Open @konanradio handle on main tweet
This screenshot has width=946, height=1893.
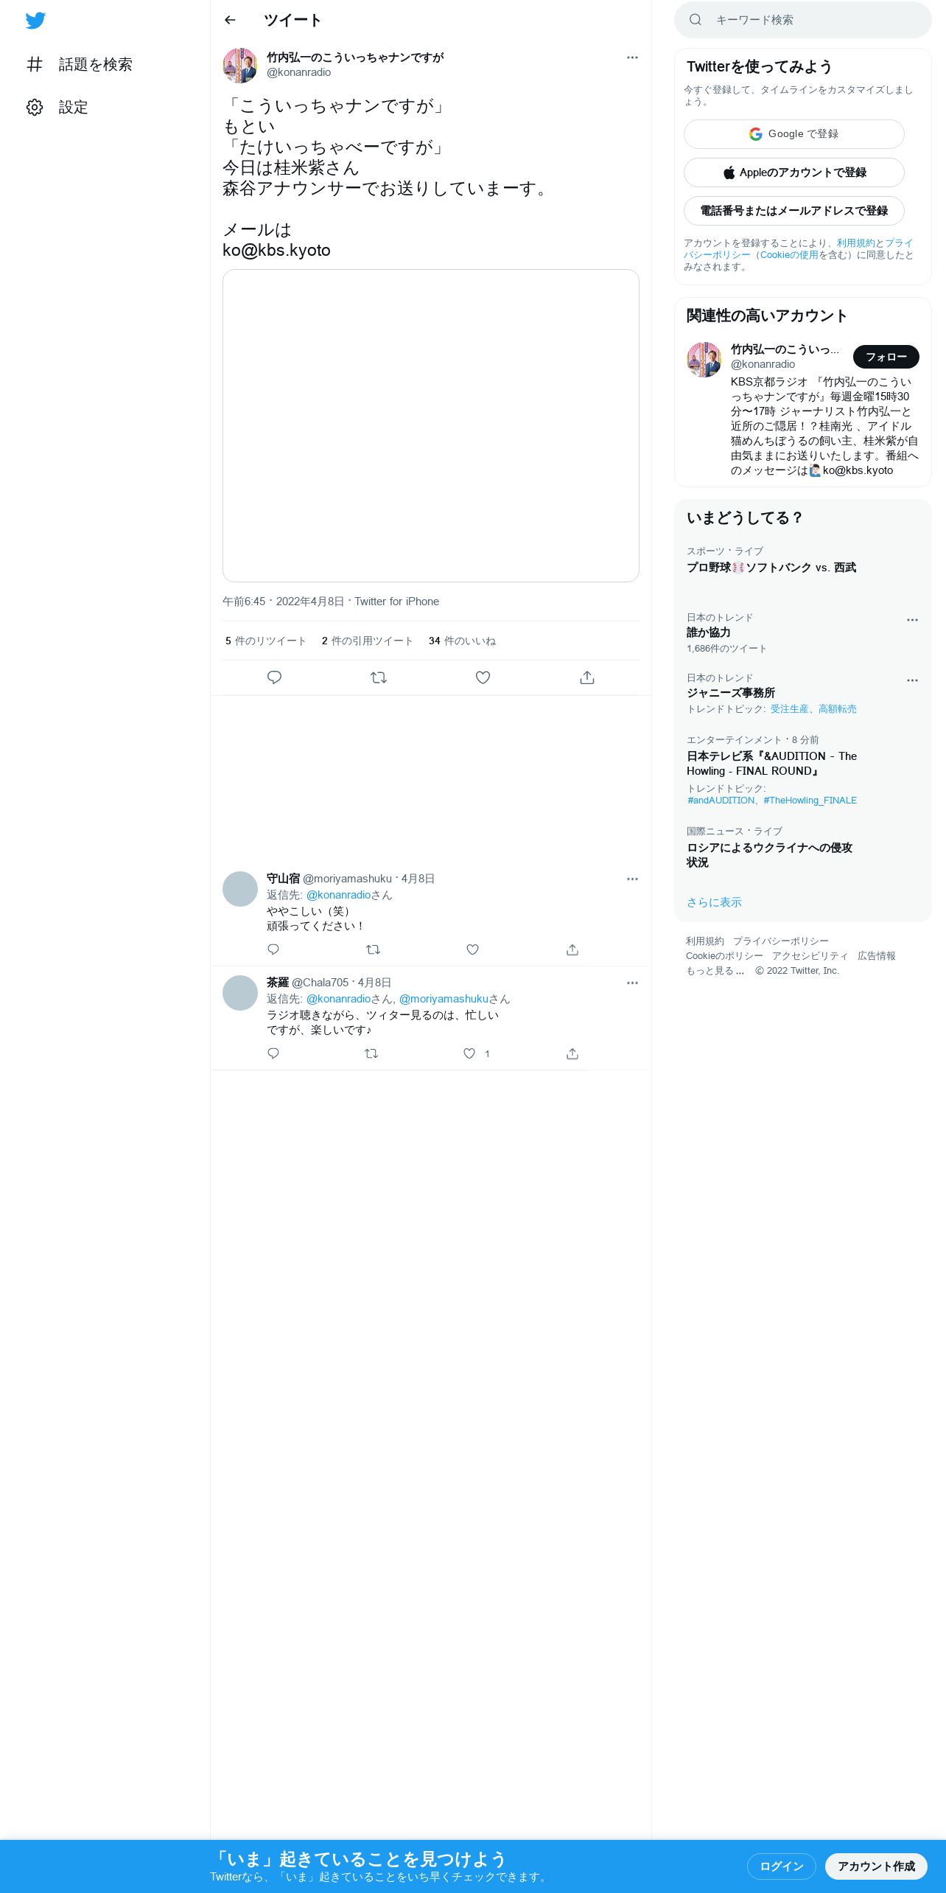tap(298, 72)
